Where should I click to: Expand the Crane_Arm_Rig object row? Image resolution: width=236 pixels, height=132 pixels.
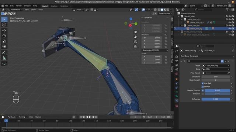tap(185, 29)
